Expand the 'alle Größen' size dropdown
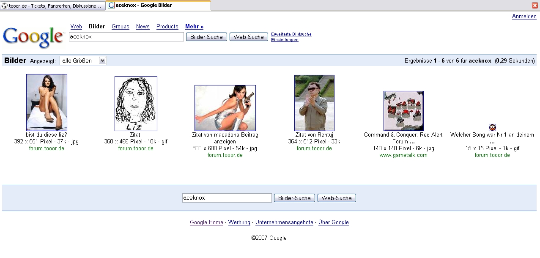This screenshot has width=540, height=258. click(x=102, y=60)
